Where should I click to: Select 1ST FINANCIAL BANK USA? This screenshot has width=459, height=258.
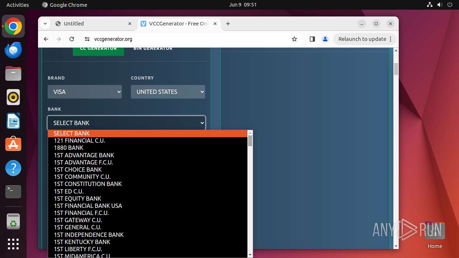(148, 206)
